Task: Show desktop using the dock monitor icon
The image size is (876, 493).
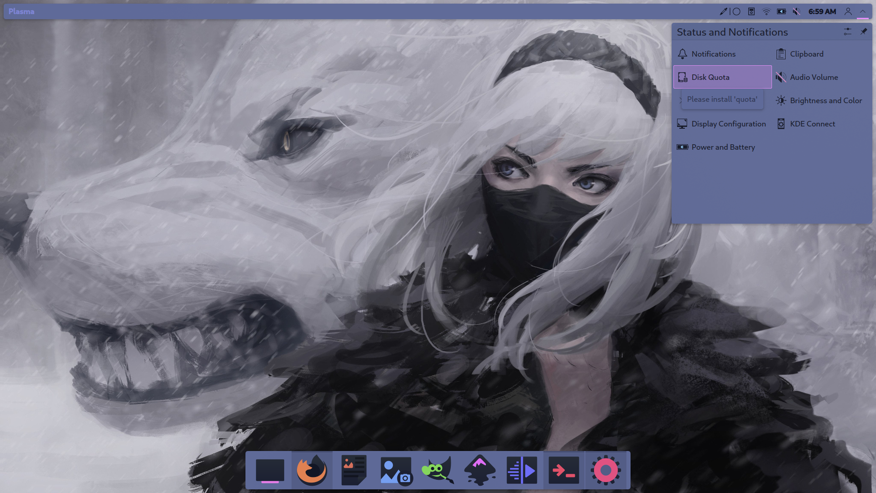Action: pyautogui.click(x=270, y=470)
